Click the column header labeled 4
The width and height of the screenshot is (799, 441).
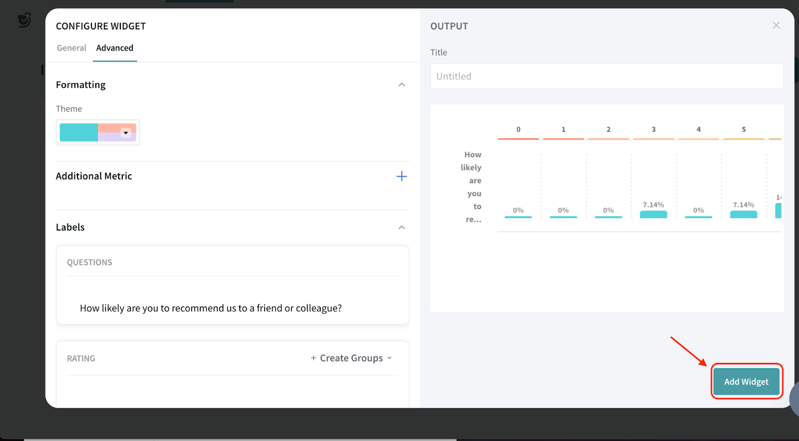(699, 129)
